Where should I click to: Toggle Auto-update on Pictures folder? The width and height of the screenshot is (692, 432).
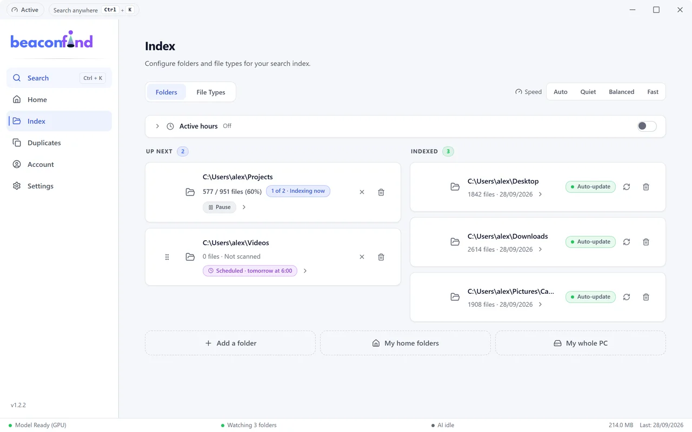pos(590,297)
